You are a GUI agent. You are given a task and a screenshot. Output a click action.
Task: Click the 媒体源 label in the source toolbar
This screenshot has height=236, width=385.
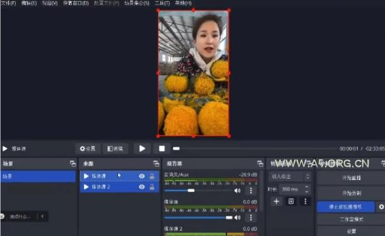click(x=19, y=149)
